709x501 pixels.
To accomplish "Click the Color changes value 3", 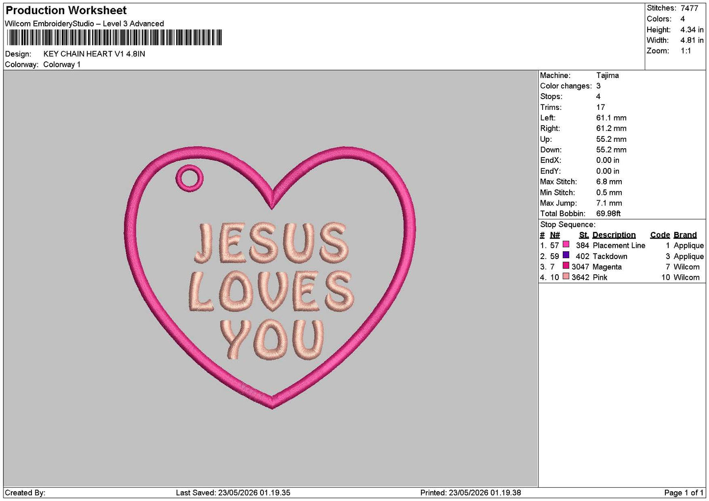I will pos(598,86).
